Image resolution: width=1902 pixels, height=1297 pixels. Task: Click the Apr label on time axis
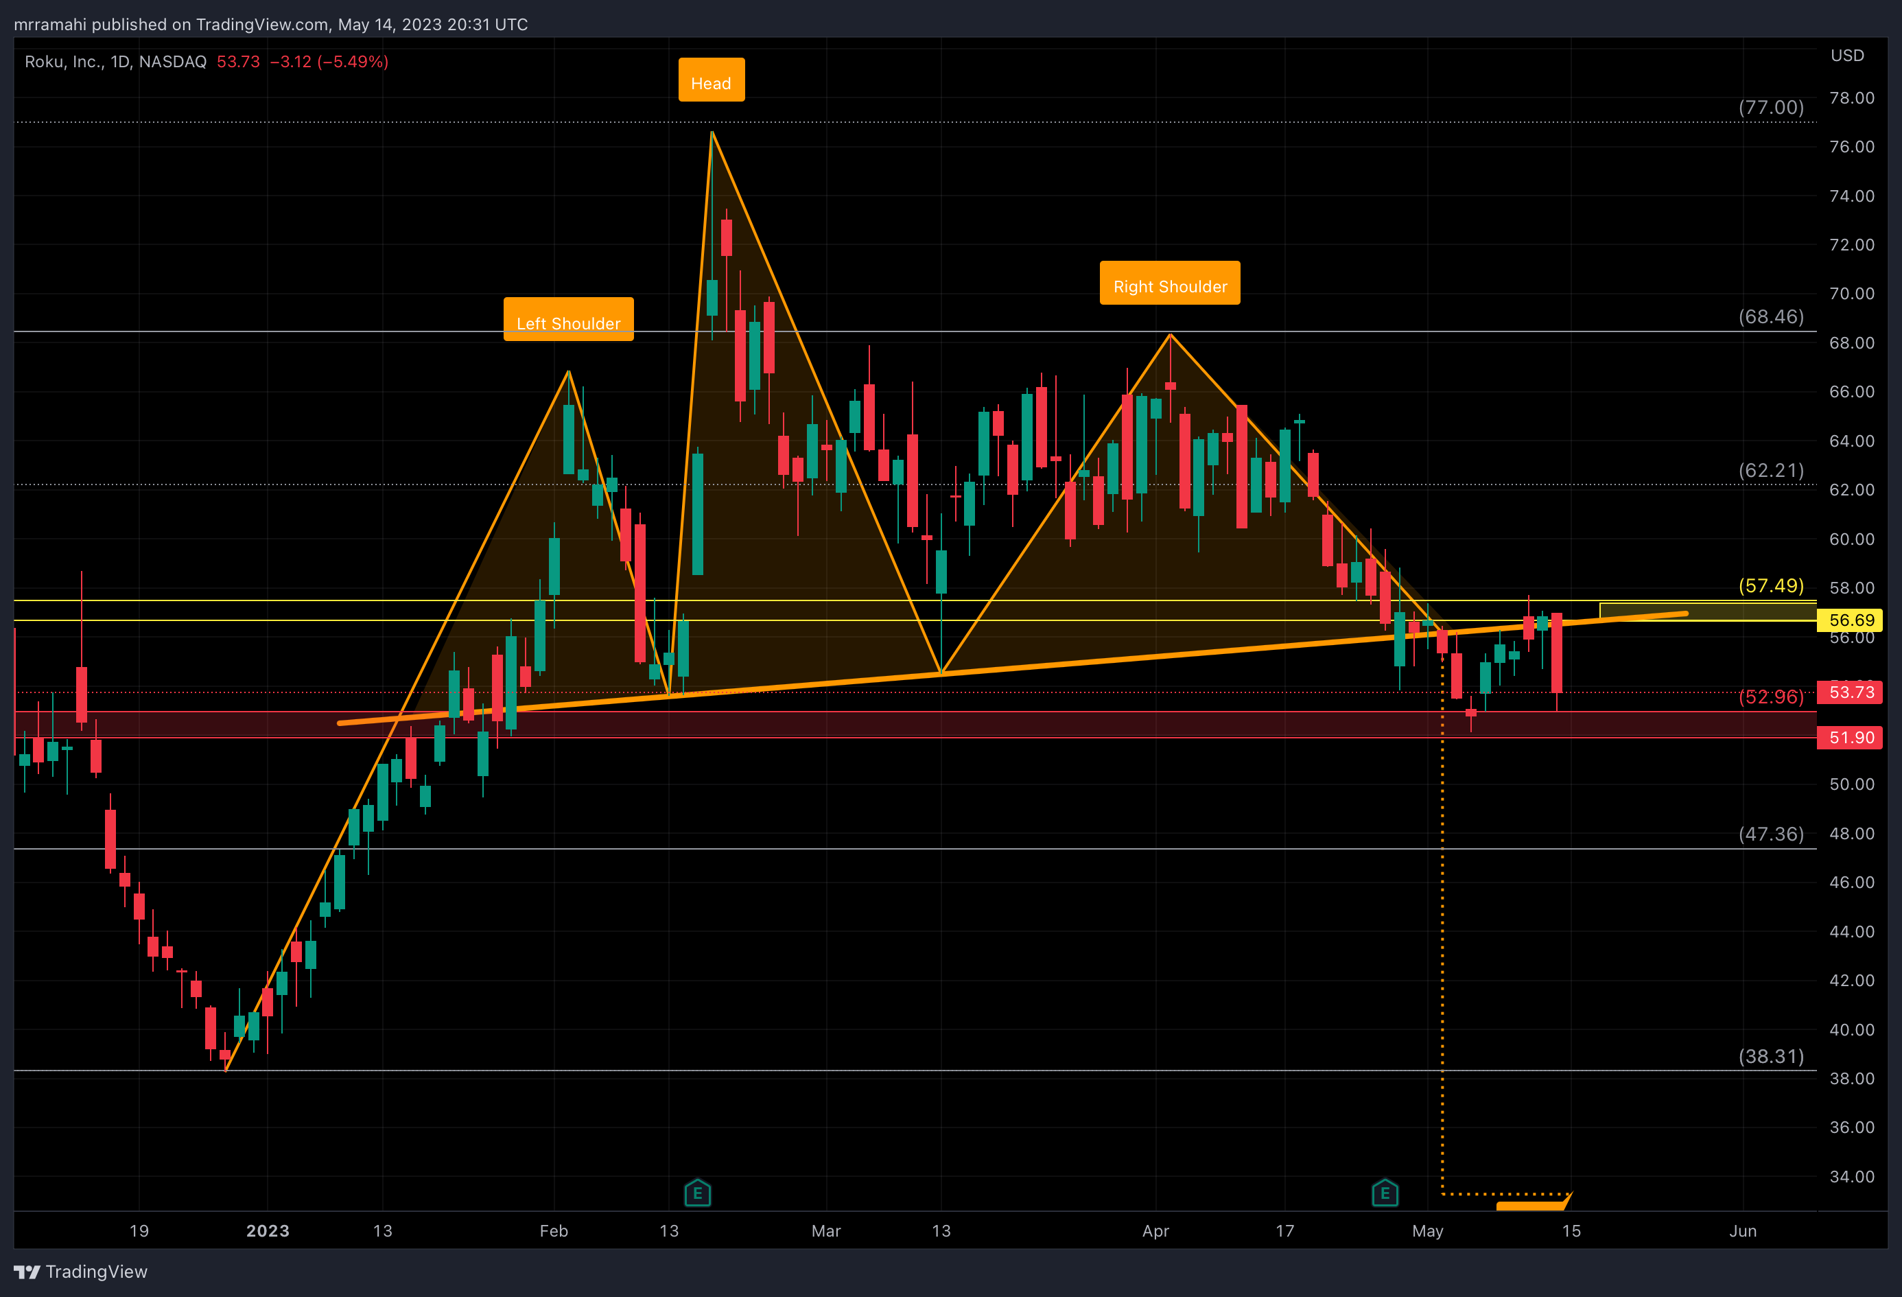(1155, 1230)
